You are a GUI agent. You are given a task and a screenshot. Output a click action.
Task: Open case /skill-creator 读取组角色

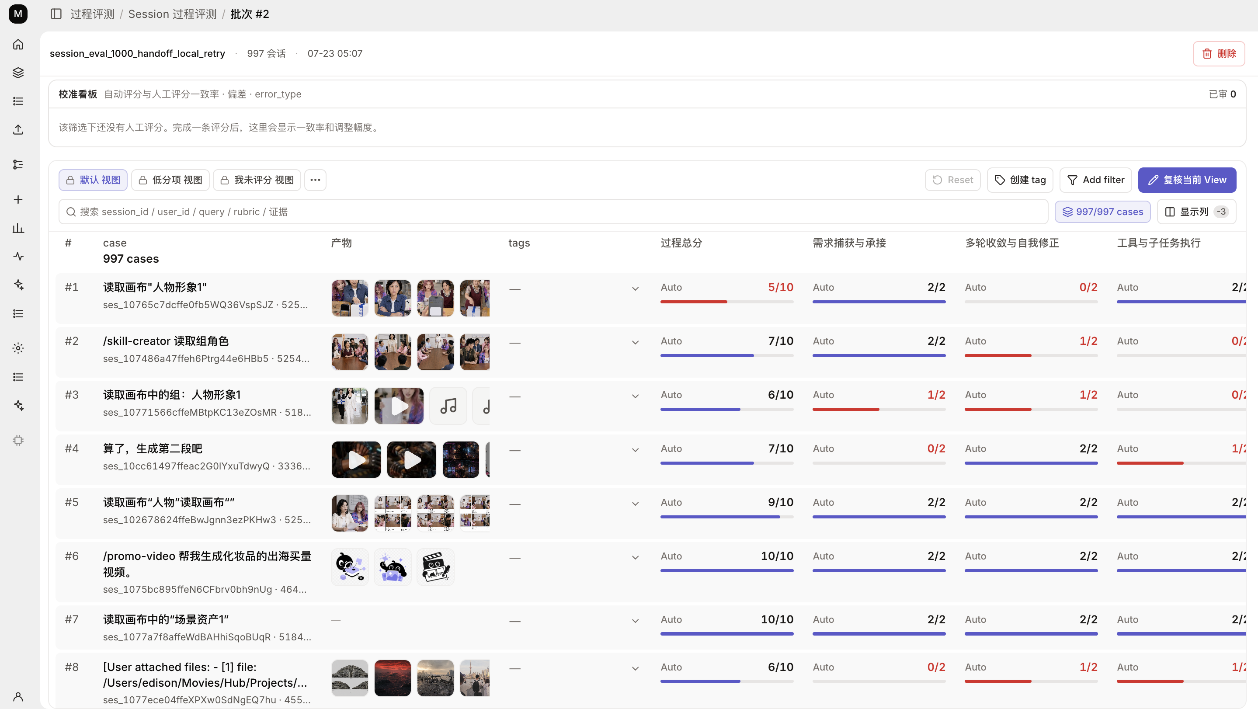[x=166, y=341]
